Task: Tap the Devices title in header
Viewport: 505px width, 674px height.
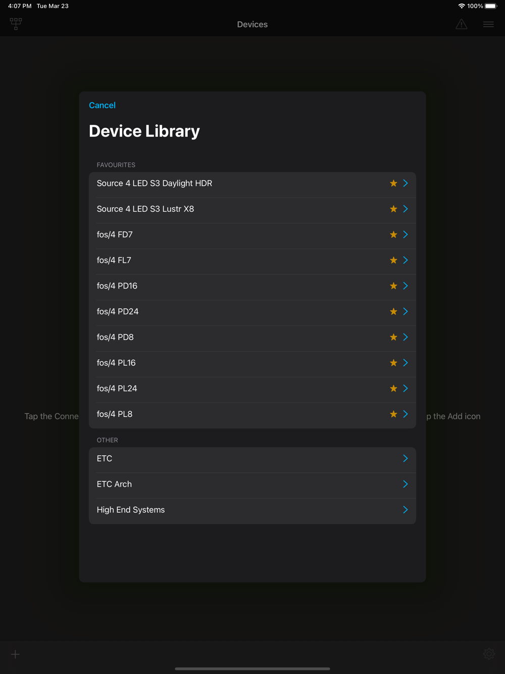Action: [x=252, y=24]
